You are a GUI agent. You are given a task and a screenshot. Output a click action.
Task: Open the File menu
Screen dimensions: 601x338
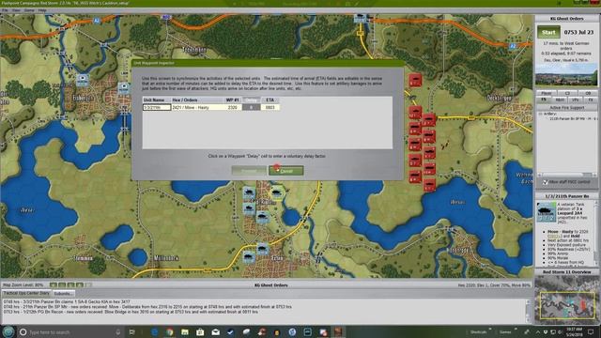click(5, 10)
